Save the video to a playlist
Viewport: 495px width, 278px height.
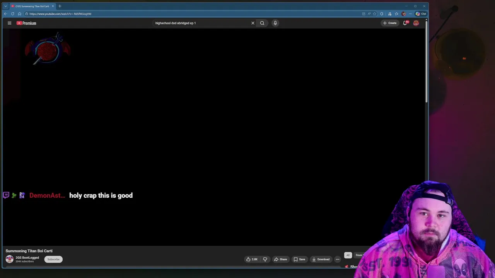pyautogui.click(x=299, y=259)
